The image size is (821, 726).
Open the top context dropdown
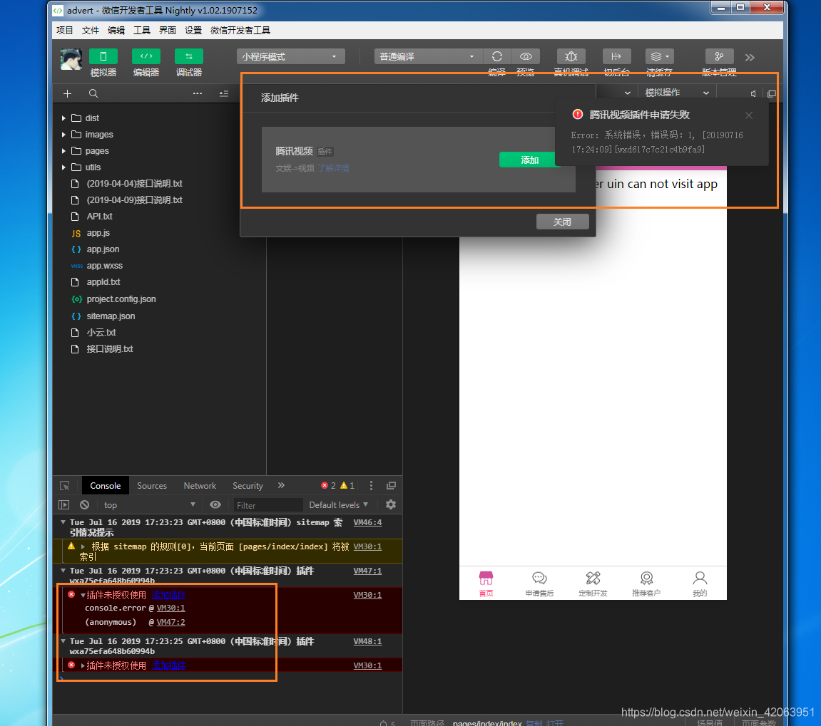point(150,504)
